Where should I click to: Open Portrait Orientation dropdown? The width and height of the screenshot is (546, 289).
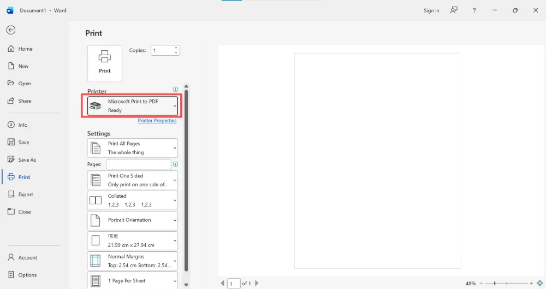click(133, 220)
